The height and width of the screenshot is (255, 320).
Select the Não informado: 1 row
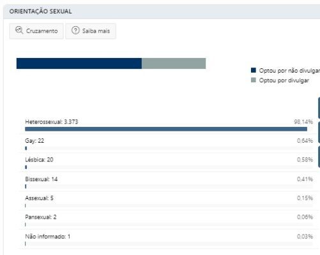(169, 239)
